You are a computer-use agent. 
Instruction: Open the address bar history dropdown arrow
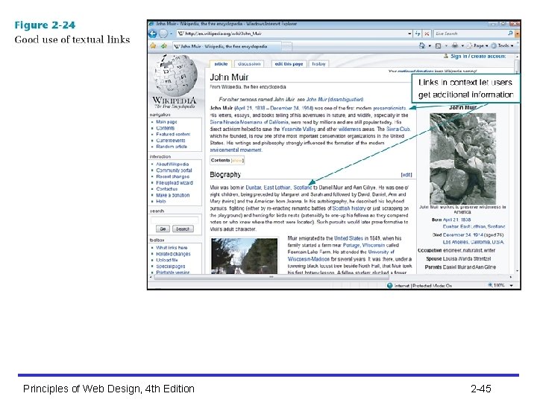409,33
